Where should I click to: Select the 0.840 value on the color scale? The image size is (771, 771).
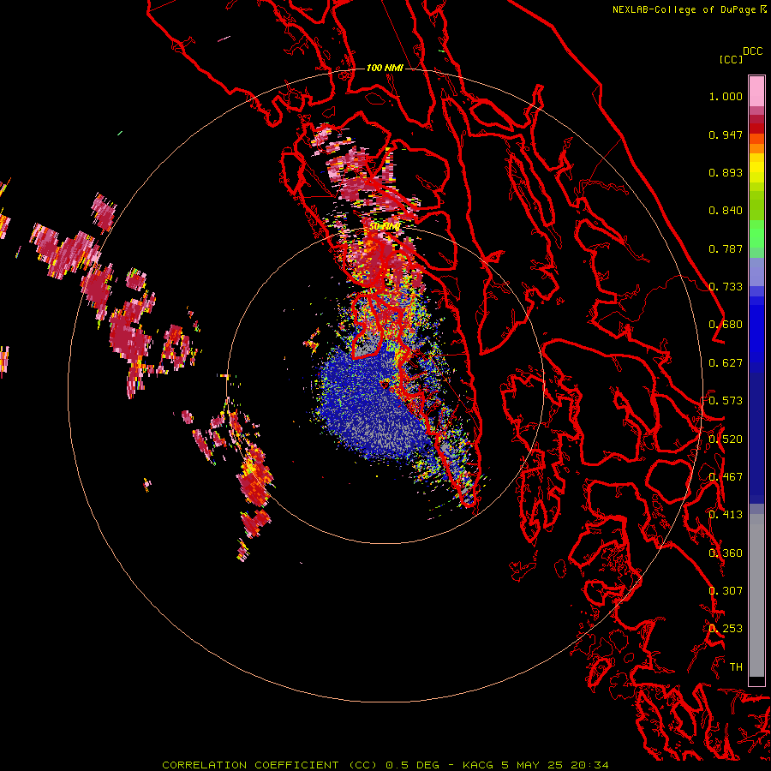point(726,211)
